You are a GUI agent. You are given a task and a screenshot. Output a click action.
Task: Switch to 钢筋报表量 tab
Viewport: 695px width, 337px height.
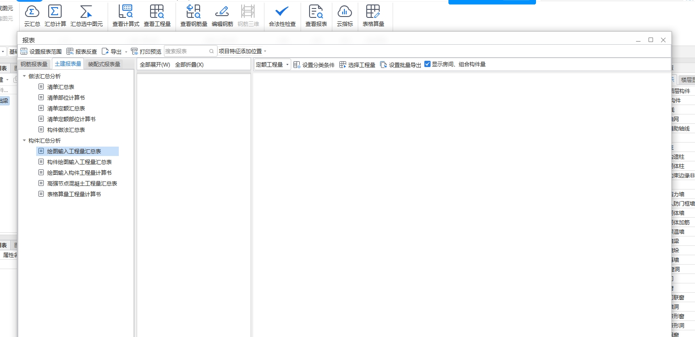pos(34,64)
